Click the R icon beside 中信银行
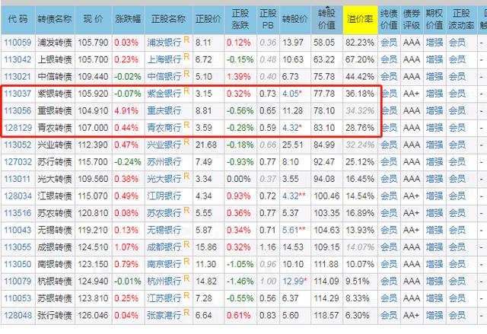Viewport: 487px width, 334px height. 186,74
